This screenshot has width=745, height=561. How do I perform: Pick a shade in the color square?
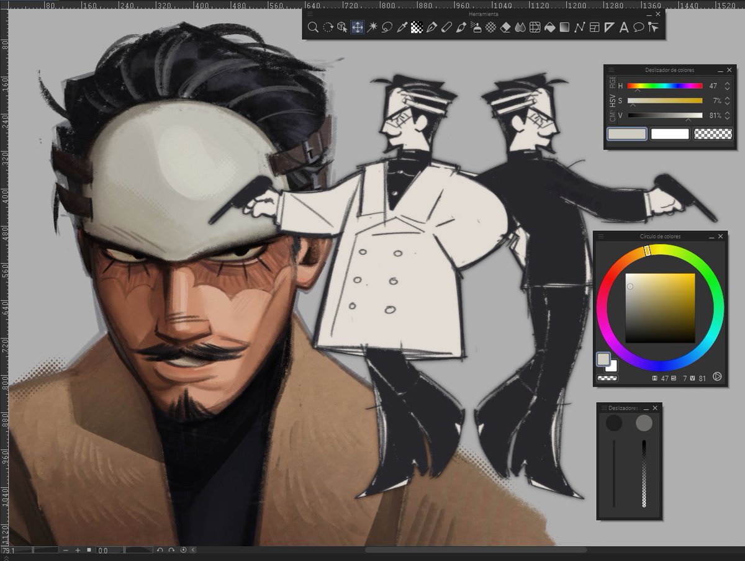pyautogui.click(x=660, y=308)
